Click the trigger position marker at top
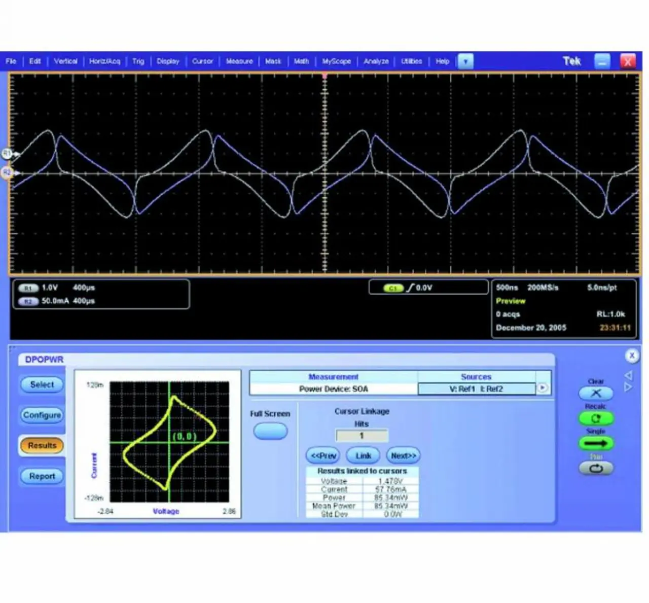Image resolution: width=649 pixels, height=603 pixels. 324,76
